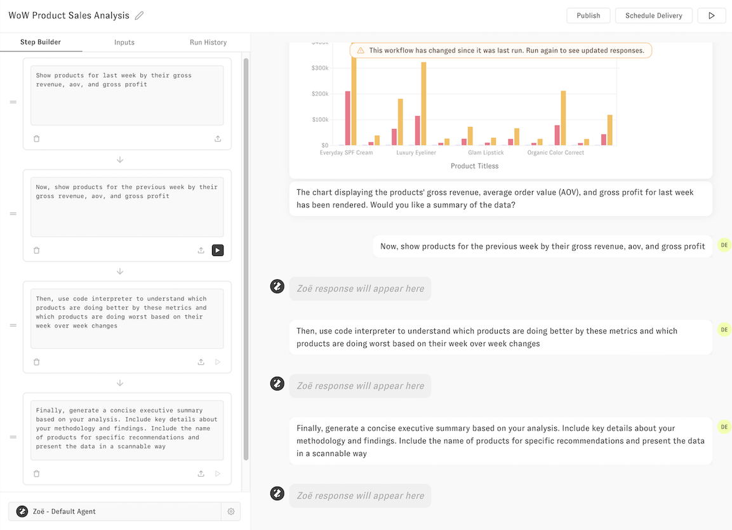Export the 'Show products for last week' step
732x530 pixels.
click(x=218, y=138)
